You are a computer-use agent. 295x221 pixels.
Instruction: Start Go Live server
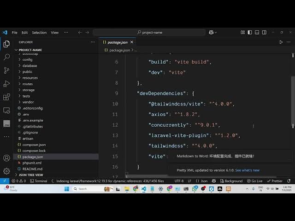[x=254, y=181]
